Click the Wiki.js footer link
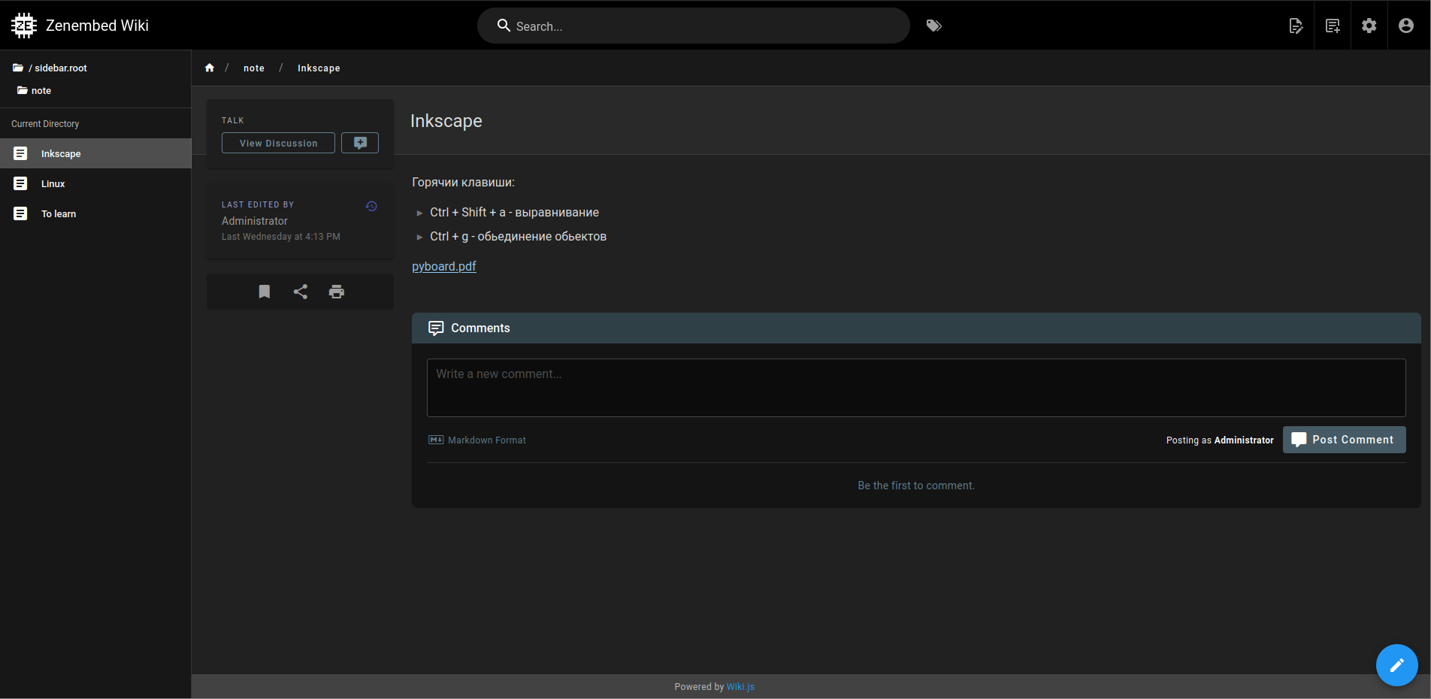Viewport: 1431px width, 699px height. tap(740, 687)
